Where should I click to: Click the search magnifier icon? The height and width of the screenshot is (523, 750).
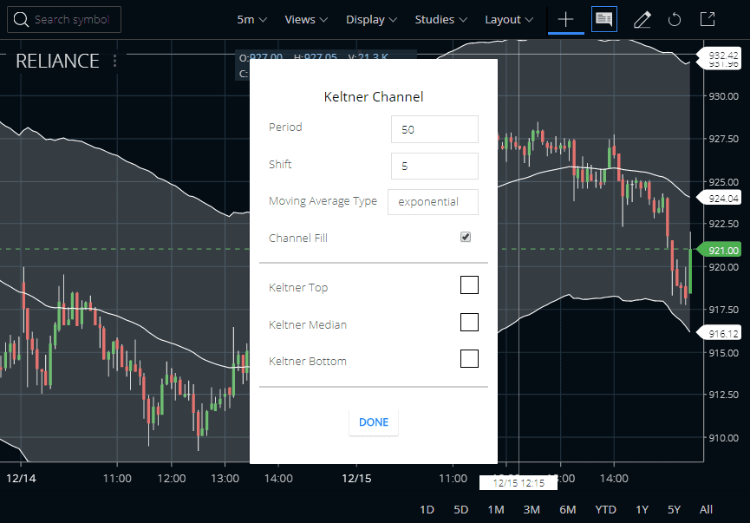point(21,19)
